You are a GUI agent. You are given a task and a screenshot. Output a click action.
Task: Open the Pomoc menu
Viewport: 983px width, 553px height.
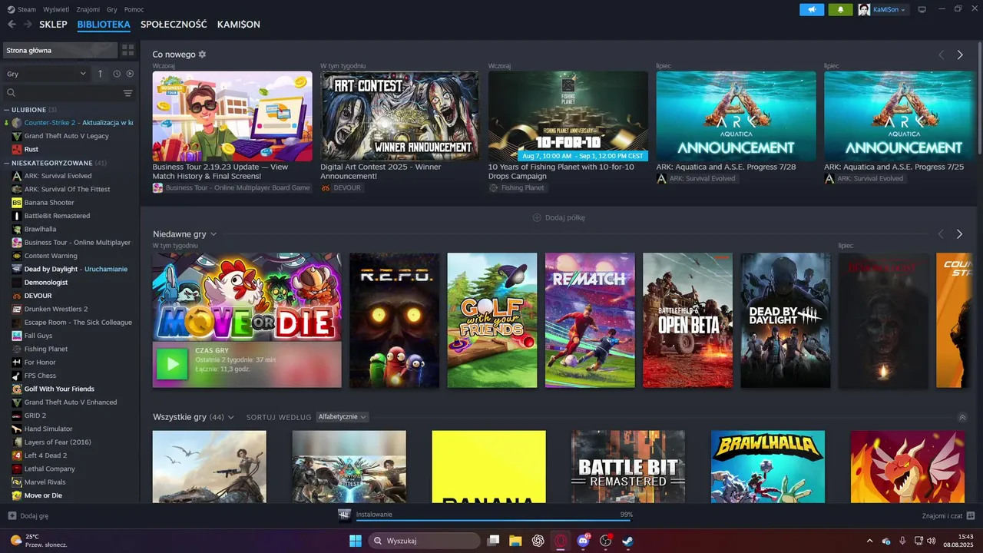134,9
